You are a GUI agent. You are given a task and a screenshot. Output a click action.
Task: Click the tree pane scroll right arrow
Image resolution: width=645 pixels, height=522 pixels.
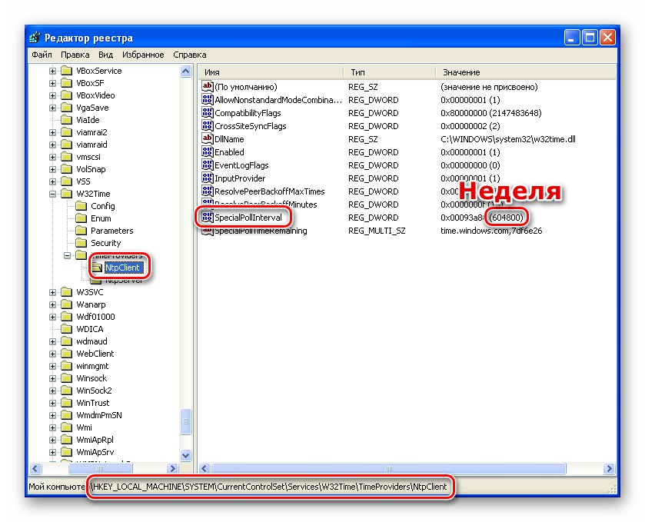(x=172, y=468)
